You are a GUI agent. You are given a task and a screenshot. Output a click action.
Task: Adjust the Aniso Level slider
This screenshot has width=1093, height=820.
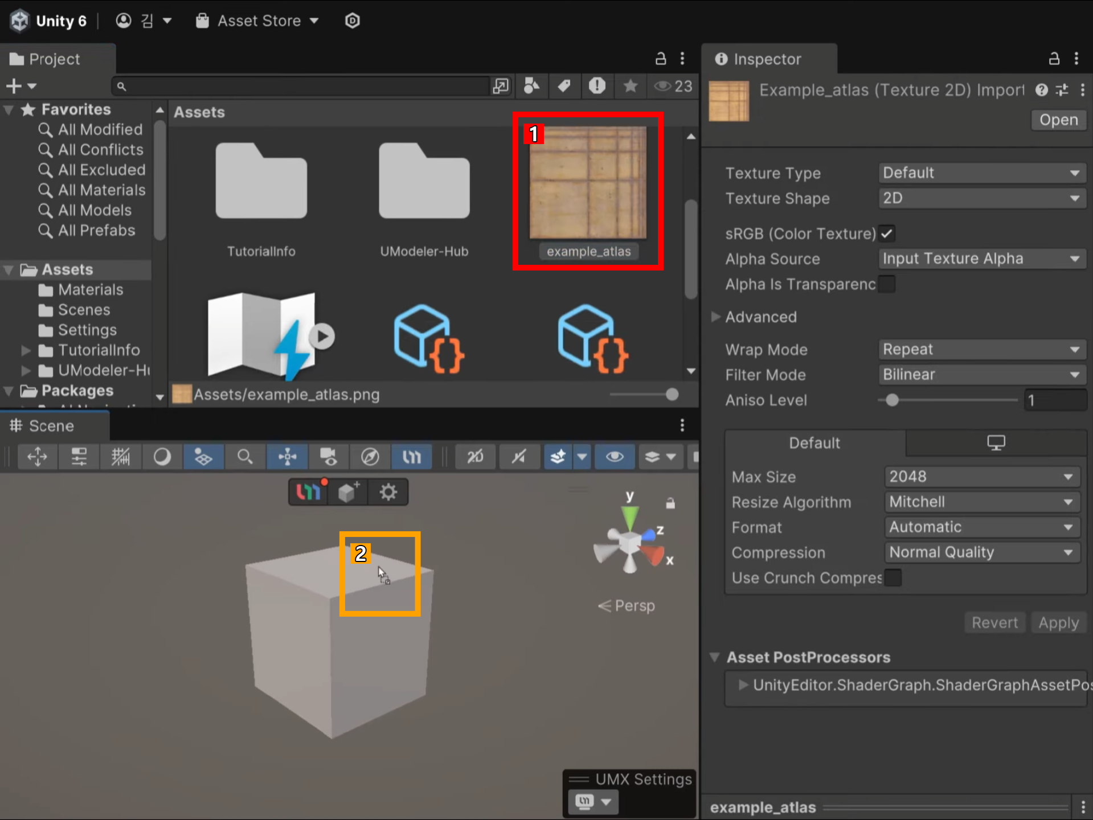(x=948, y=400)
